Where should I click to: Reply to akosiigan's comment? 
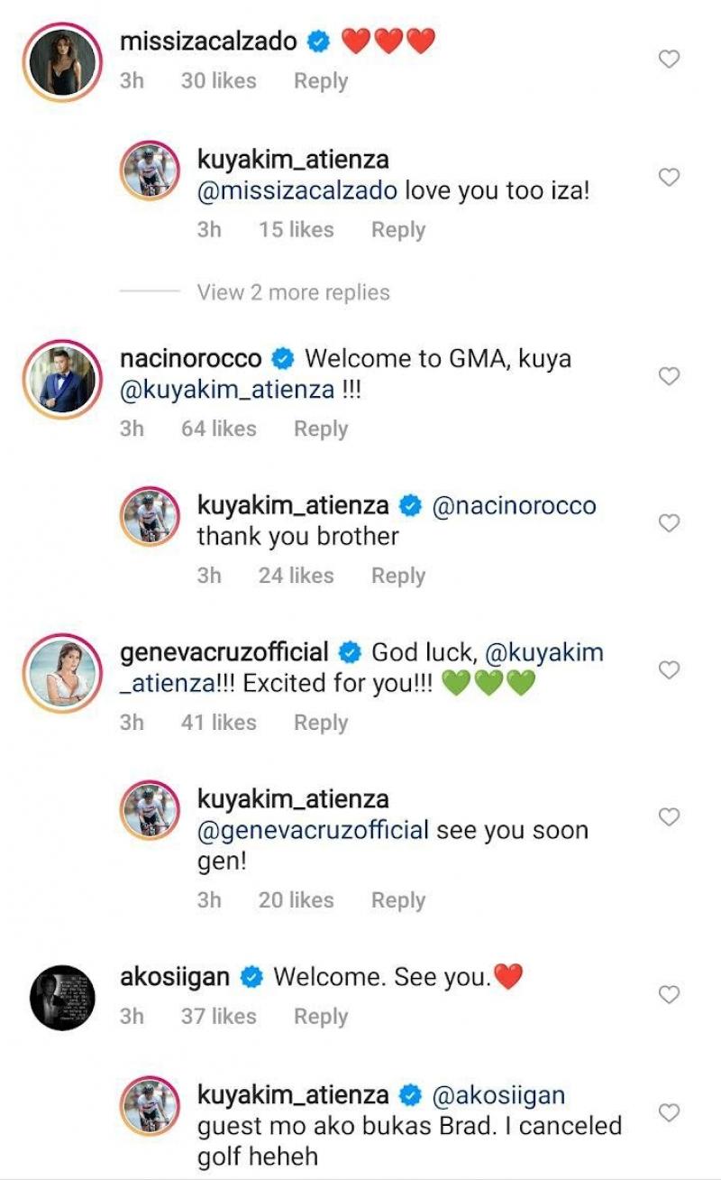tap(321, 1017)
